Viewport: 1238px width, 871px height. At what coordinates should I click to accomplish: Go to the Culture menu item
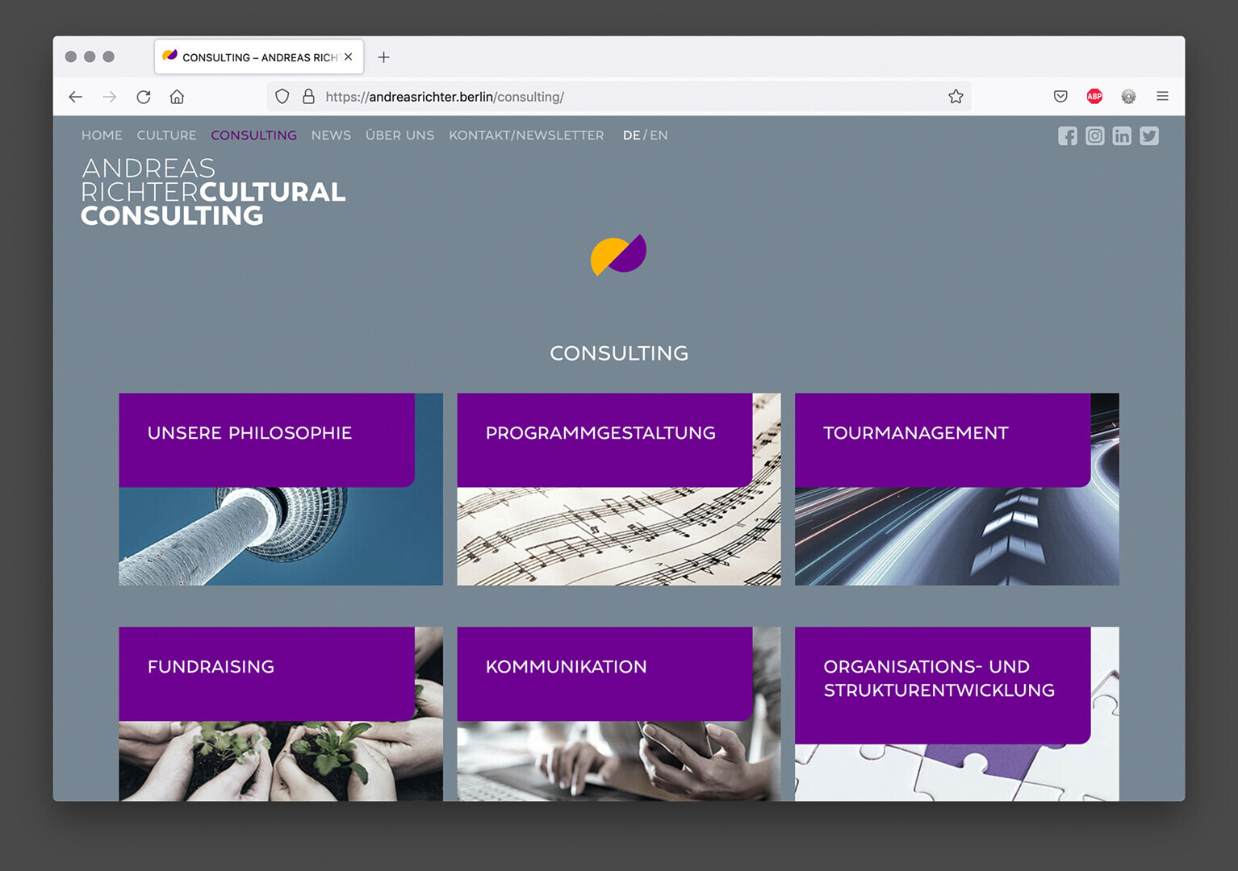pyautogui.click(x=166, y=135)
